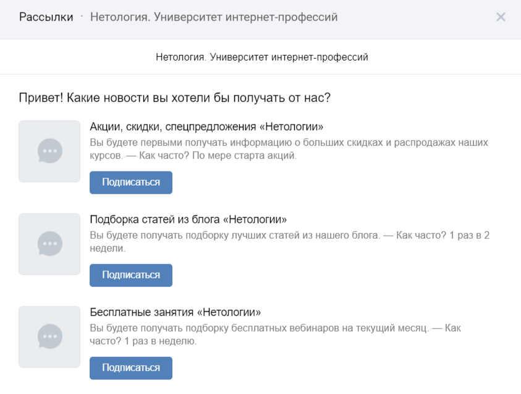Image resolution: width=521 pixels, height=394 pixels.
Task: Subscribe to «Бесплатные занятия «Нетологии»»
Action: coord(130,368)
